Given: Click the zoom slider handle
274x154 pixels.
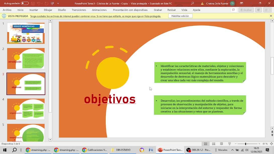Looking at the screenshot, I should point(245,144).
